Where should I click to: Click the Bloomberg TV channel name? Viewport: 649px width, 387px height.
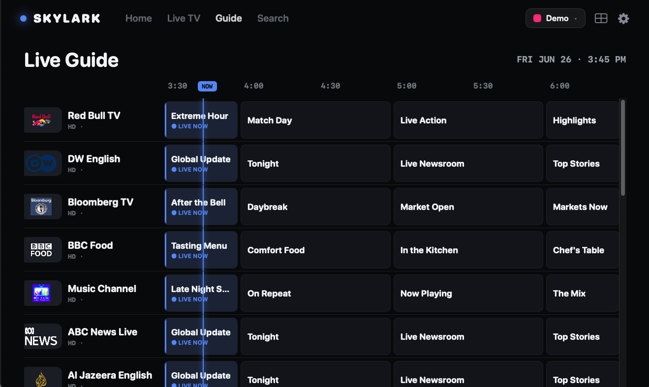(100, 202)
